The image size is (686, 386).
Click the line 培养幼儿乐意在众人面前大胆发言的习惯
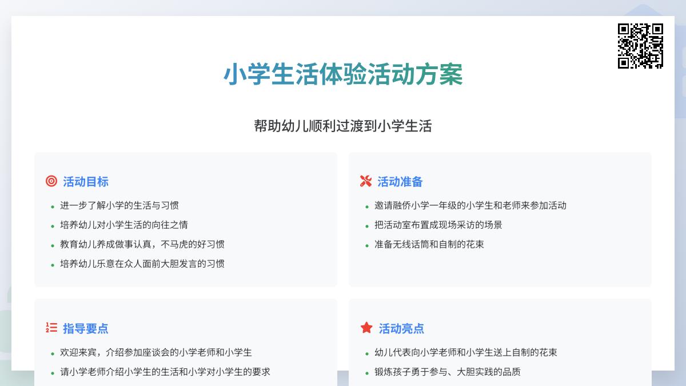tap(142, 264)
